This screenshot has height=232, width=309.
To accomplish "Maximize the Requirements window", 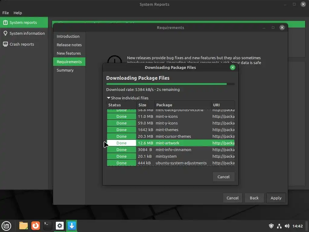I will point(273,27).
